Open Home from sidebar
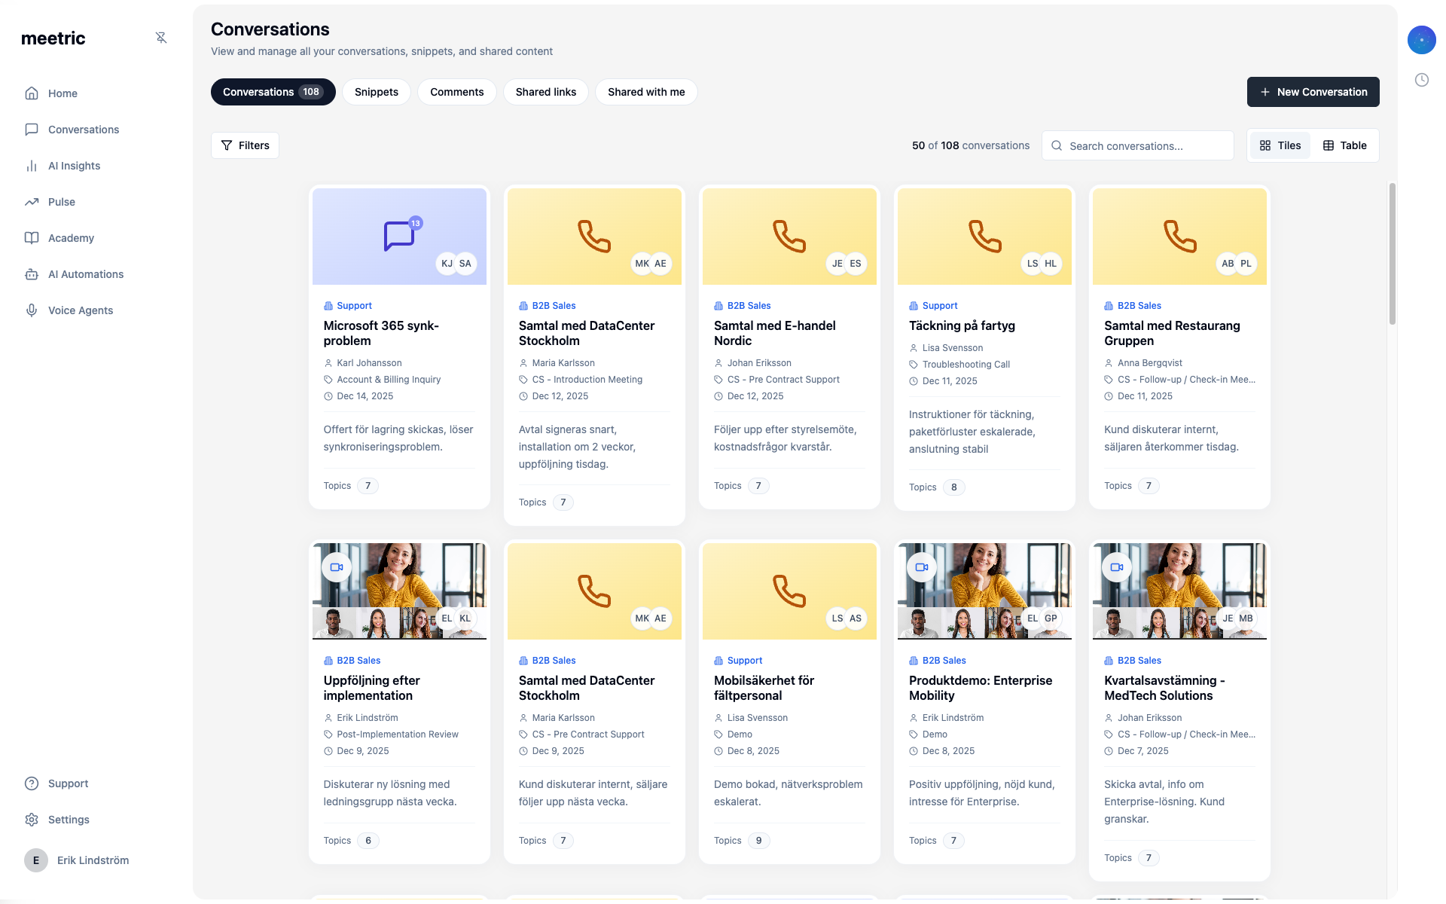 click(63, 93)
